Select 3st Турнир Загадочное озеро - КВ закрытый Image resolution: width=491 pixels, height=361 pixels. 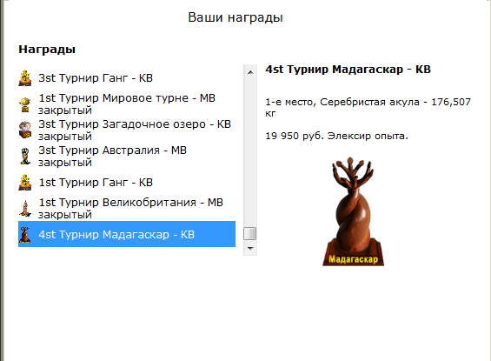click(127, 130)
